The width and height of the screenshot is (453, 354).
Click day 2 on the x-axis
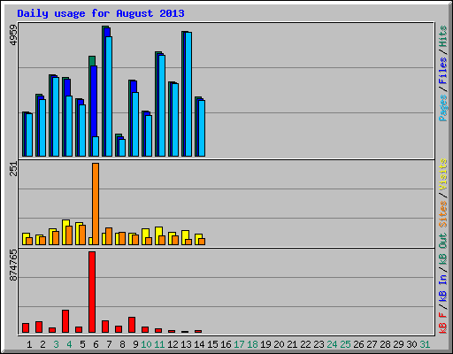click(42, 344)
